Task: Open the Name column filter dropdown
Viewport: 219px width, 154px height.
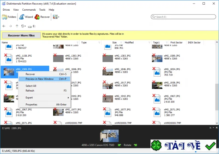Action: 77,43
